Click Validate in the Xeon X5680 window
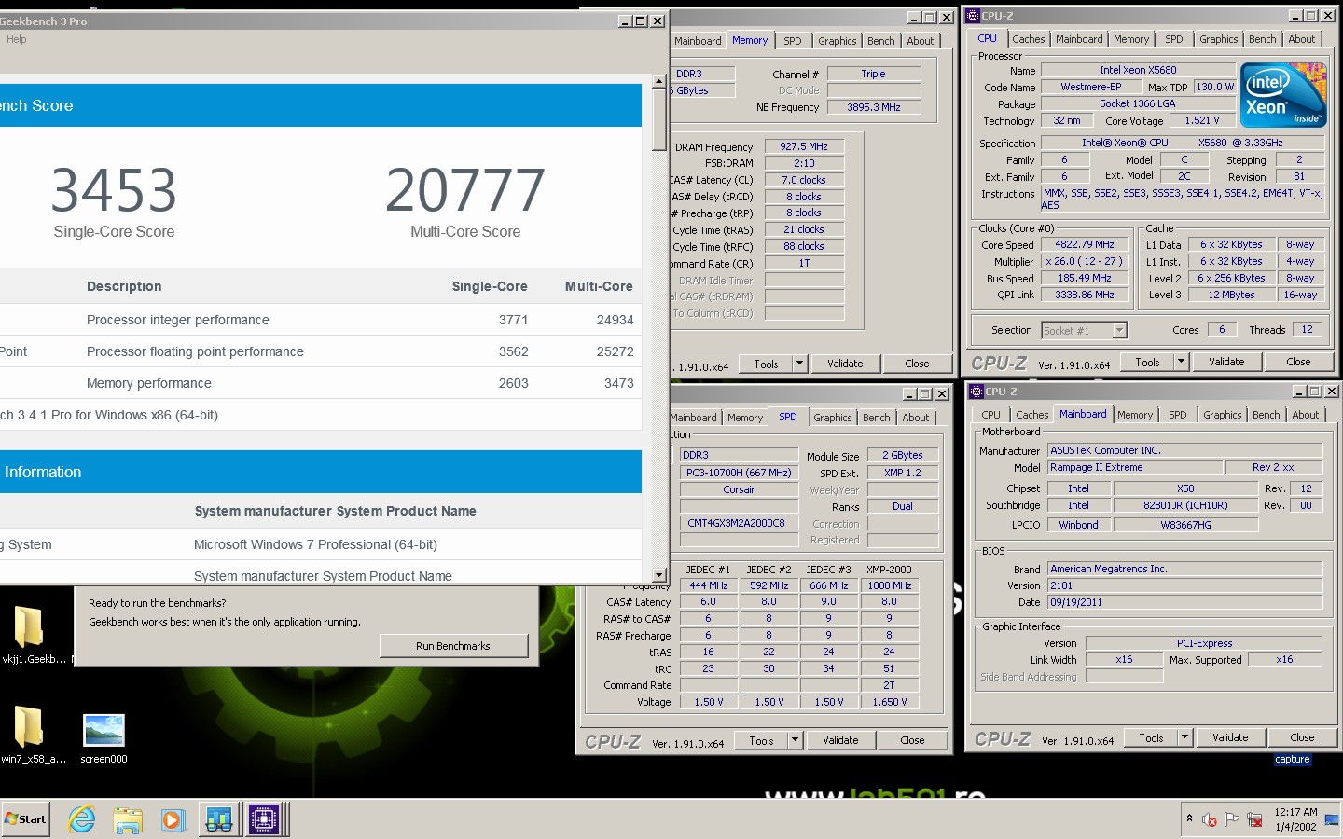Viewport: 1343px width, 839px height. pyautogui.click(x=1226, y=362)
